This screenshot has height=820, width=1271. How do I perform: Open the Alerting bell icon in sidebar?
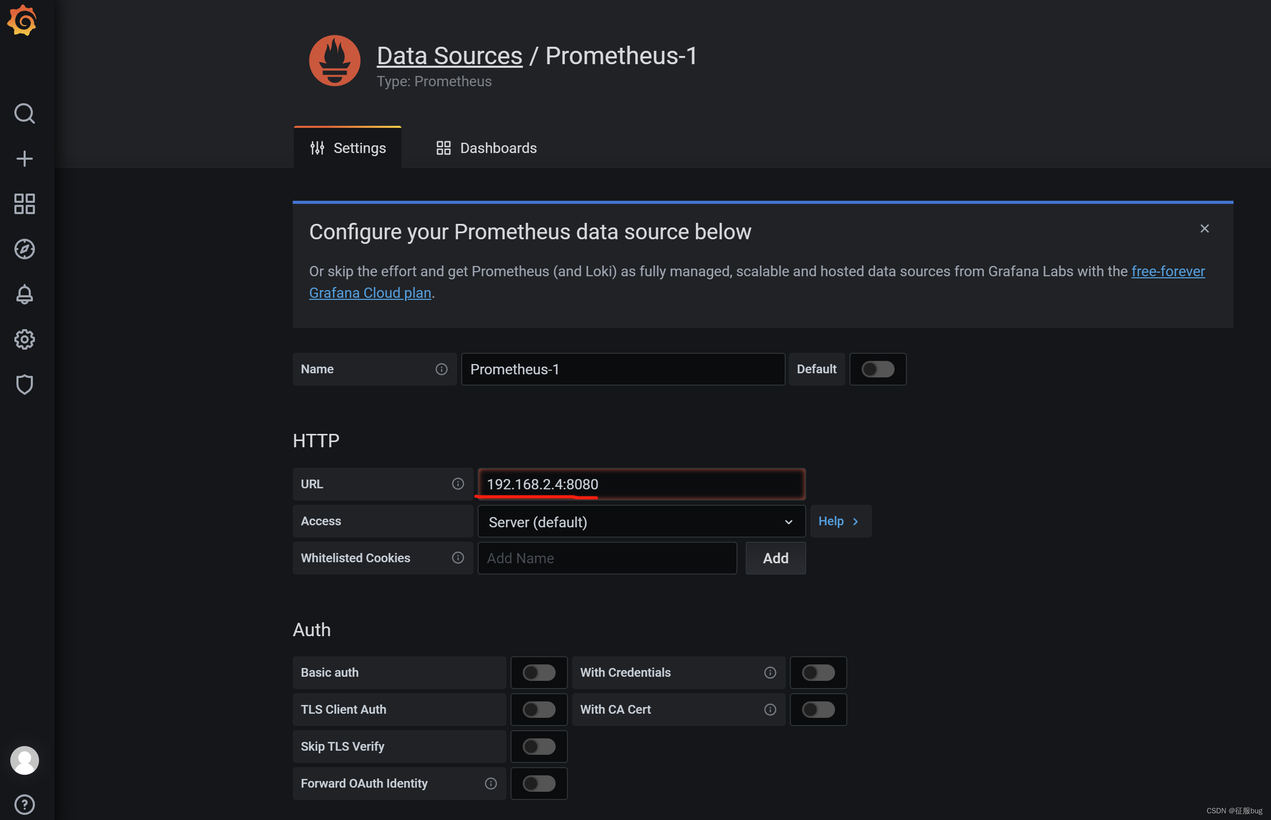click(25, 294)
